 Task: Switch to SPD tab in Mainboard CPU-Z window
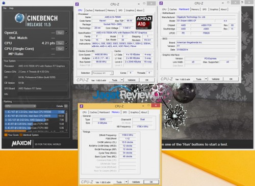coord(205,9)
